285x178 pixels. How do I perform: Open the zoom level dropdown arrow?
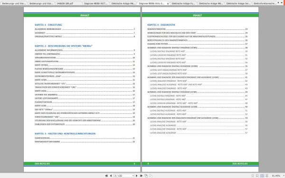(x=284, y=176)
